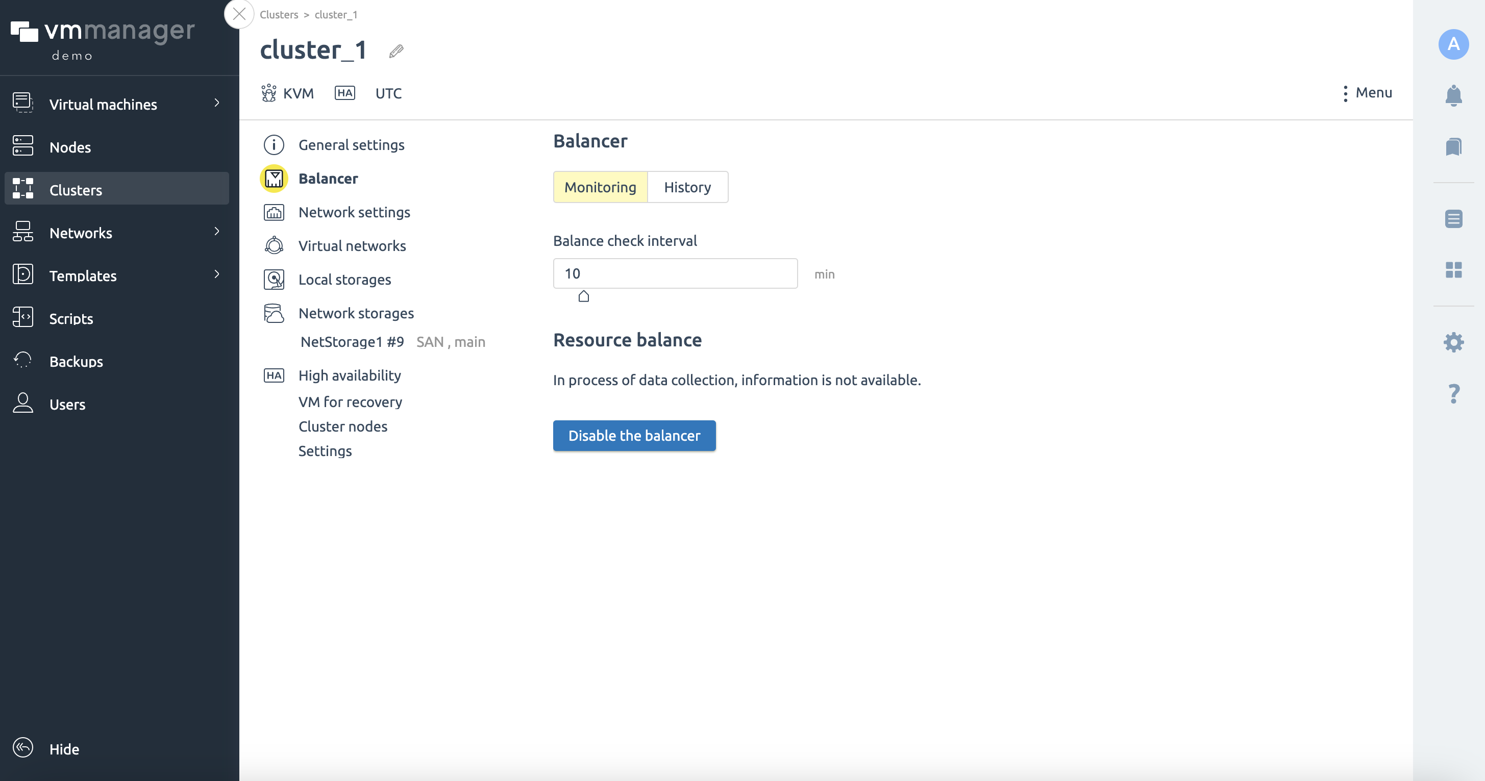This screenshot has width=1485, height=781.
Task: Switch to the History tab
Action: [x=687, y=187]
